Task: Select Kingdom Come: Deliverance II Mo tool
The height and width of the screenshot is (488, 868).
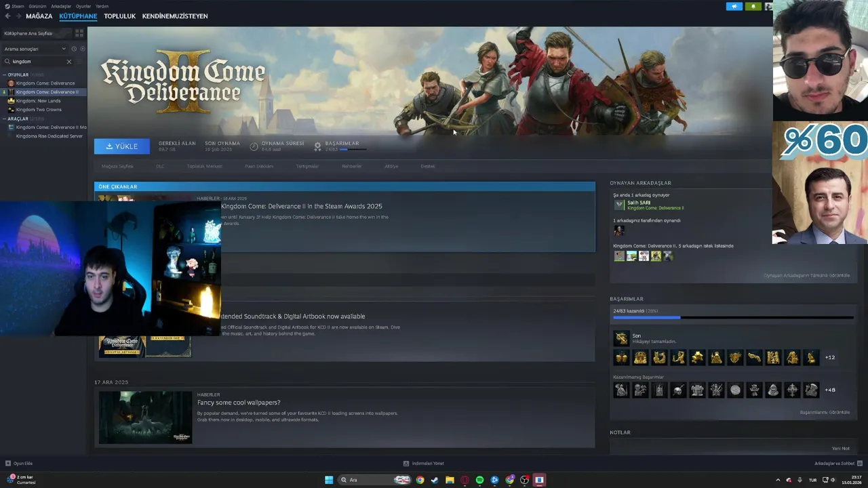Action: point(47,127)
